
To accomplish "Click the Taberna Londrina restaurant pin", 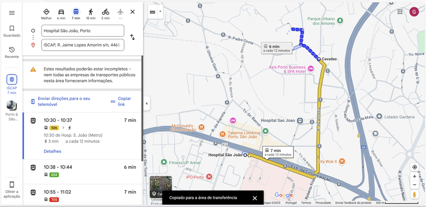I will [x=222, y=133].
